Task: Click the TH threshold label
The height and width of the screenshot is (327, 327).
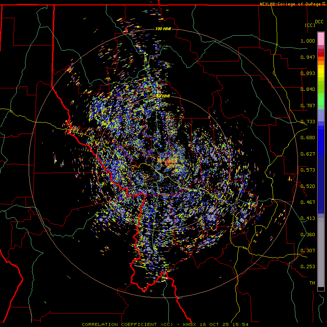Action: coord(312,283)
